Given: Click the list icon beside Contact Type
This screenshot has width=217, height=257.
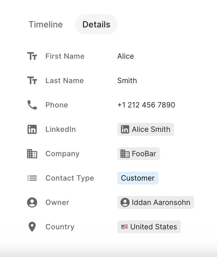Looking at the screenshot, I should pos(32,178).
